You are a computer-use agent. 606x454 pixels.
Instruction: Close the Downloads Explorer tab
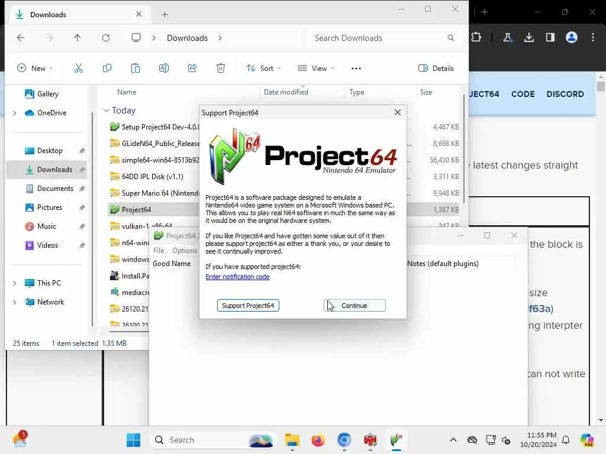[138, 14]
